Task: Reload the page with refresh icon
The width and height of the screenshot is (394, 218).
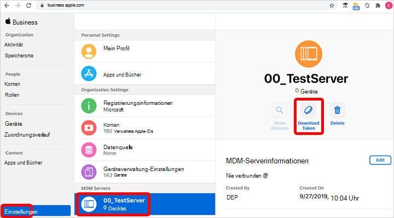Action: point(28,5)
